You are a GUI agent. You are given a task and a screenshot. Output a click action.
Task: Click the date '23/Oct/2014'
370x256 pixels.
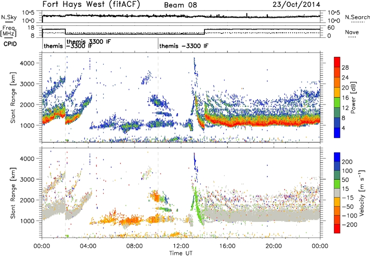tap(296, 5)
